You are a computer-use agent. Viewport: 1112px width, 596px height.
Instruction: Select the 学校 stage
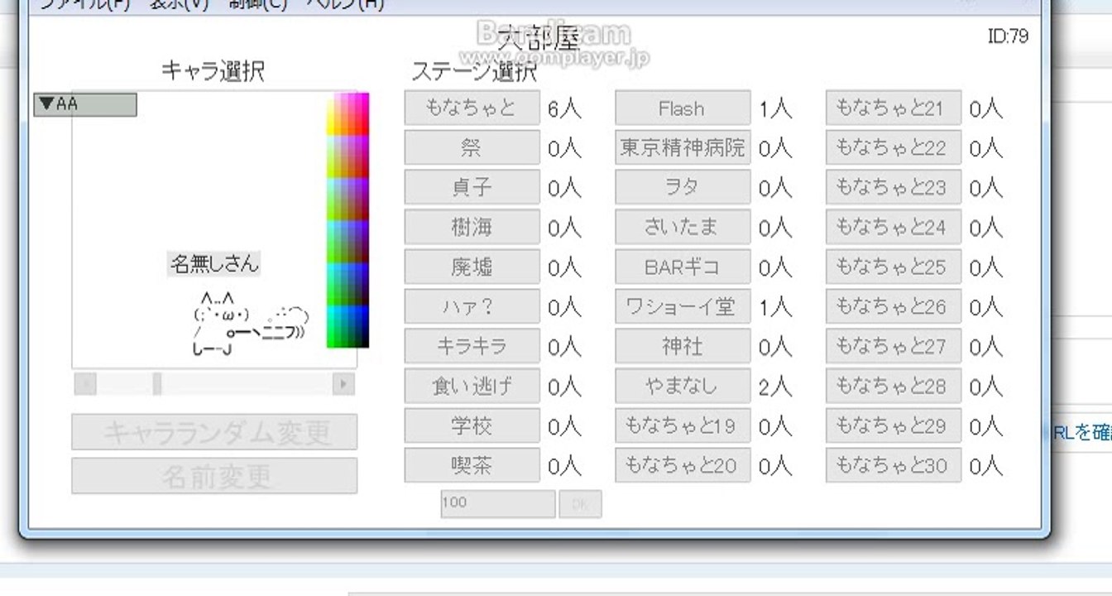tap(472, 425)
